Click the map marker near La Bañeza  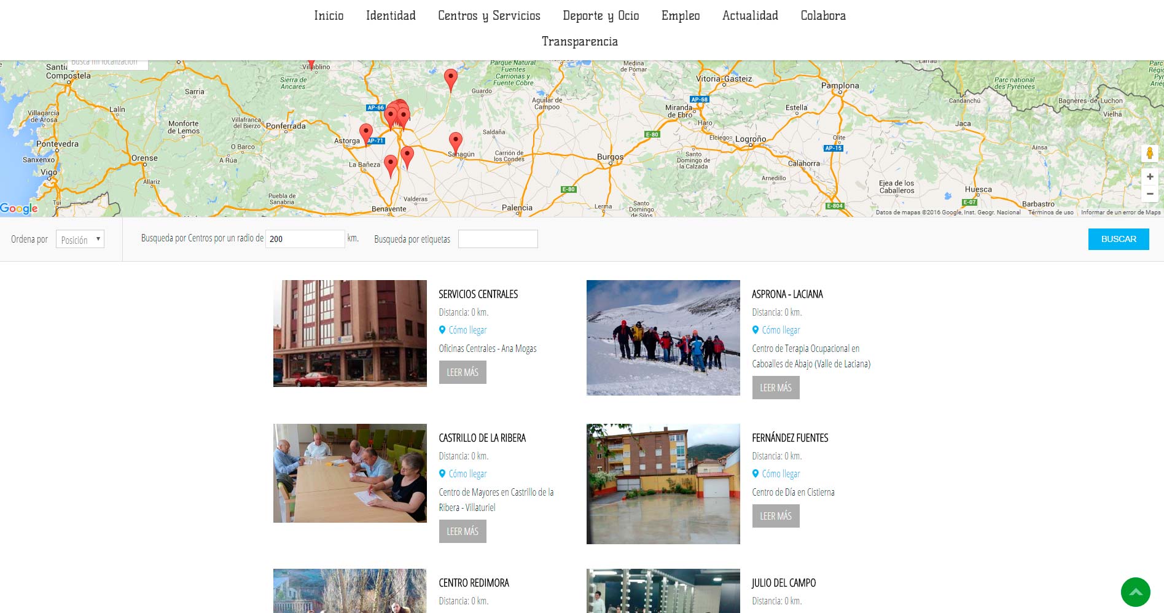coord(391,166)
